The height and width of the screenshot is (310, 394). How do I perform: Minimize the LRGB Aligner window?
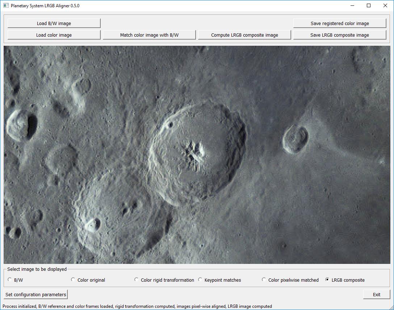tap(352, 5)
